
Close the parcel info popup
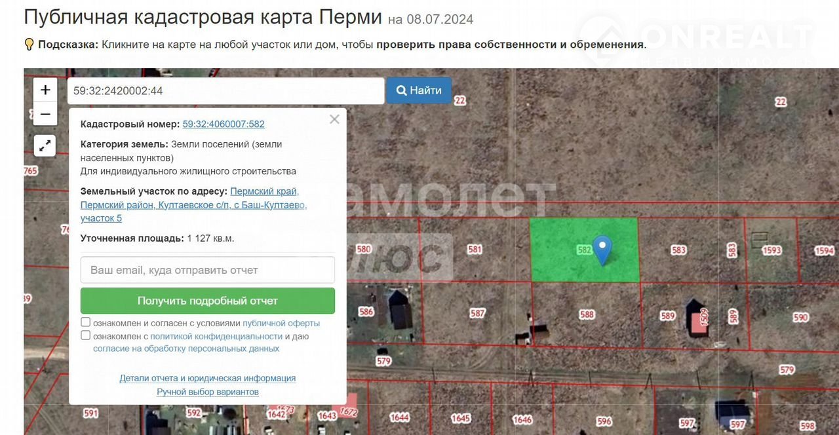pyautogui.click(x=334, y=119)
